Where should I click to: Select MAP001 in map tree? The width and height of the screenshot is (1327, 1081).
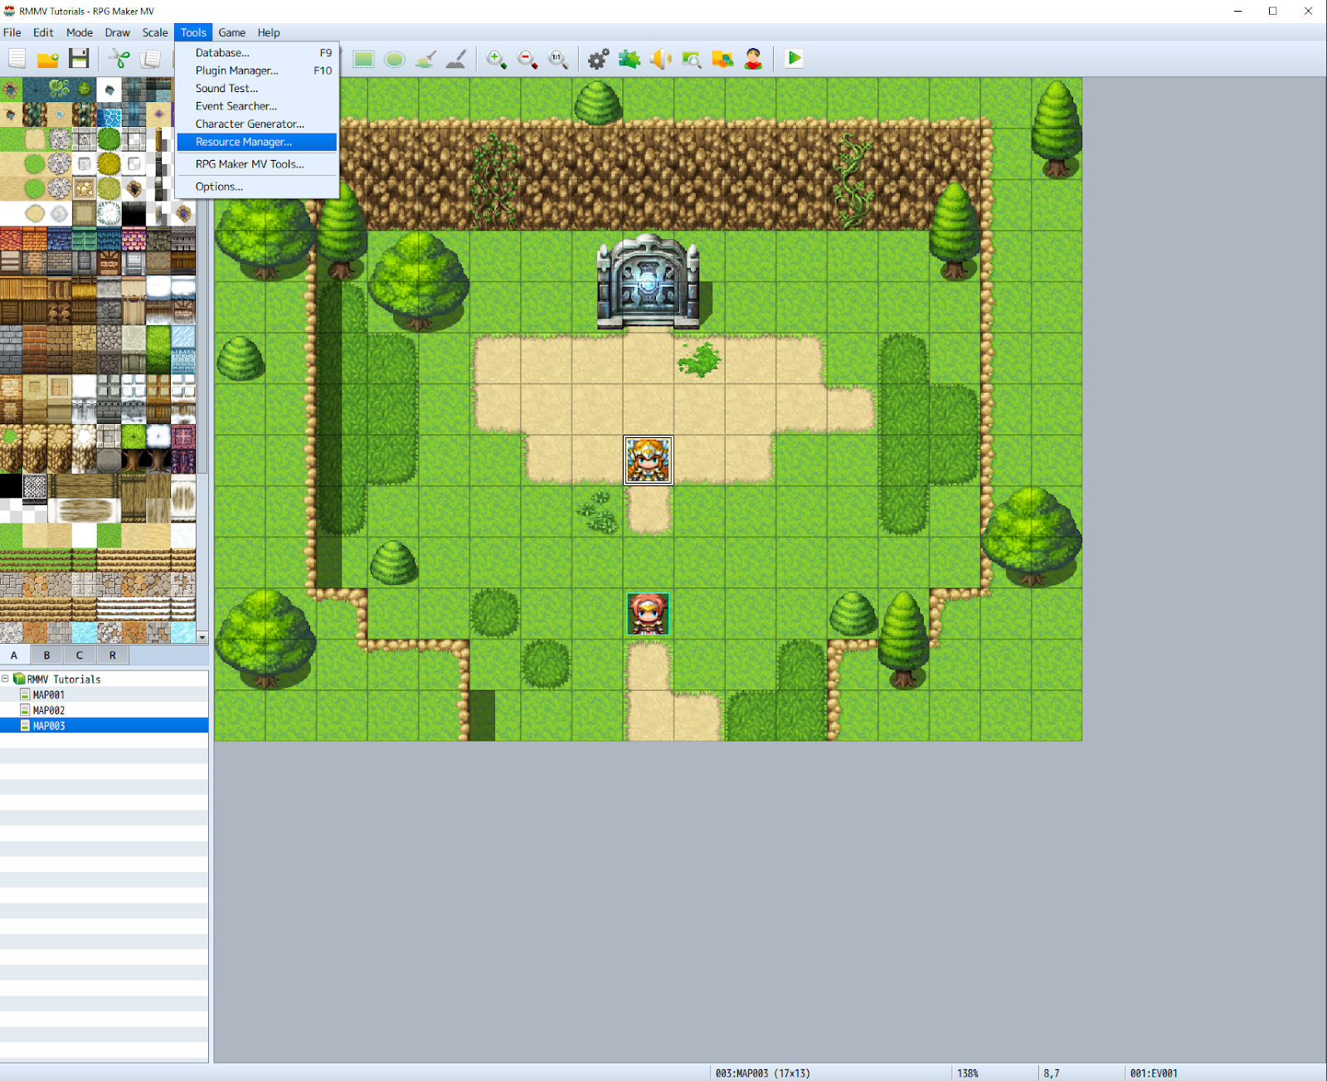pos(49,695)
